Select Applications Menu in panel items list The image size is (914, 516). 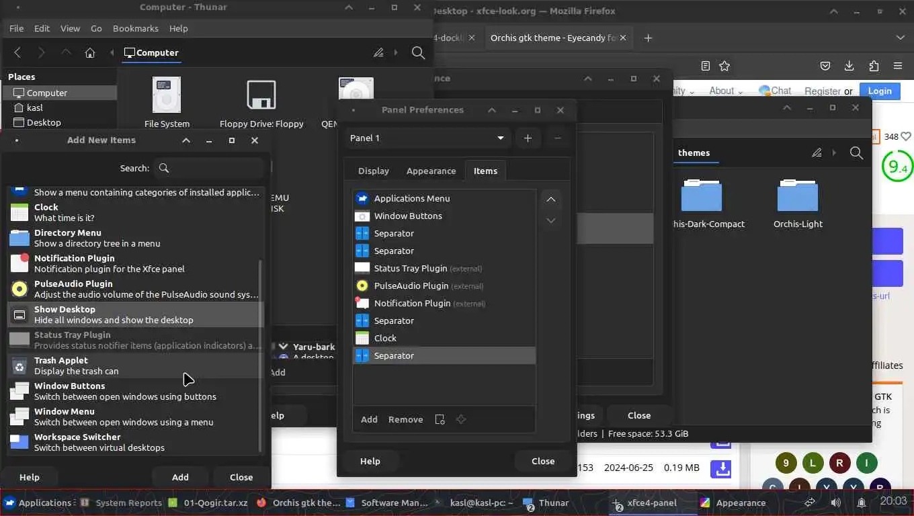(444, 198)
